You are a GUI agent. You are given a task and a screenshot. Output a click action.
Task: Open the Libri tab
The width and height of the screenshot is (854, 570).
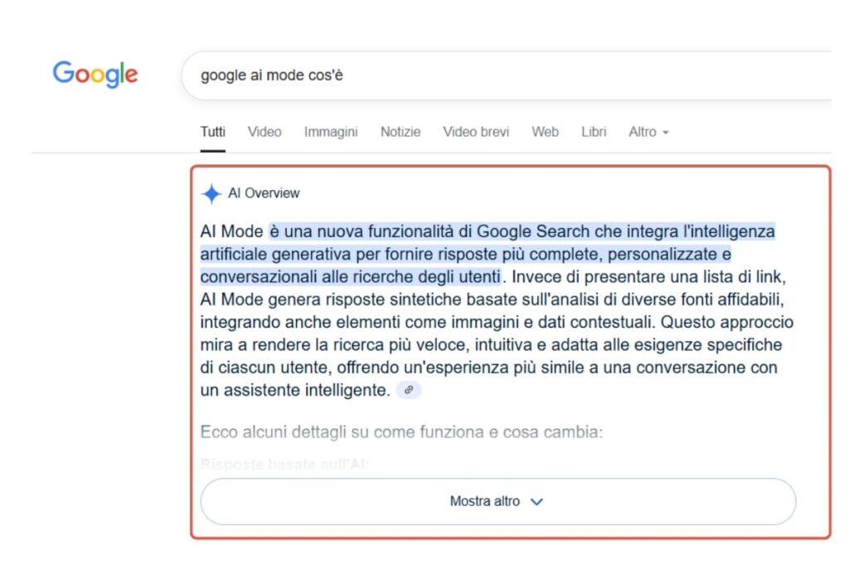(x=594, y=132)
